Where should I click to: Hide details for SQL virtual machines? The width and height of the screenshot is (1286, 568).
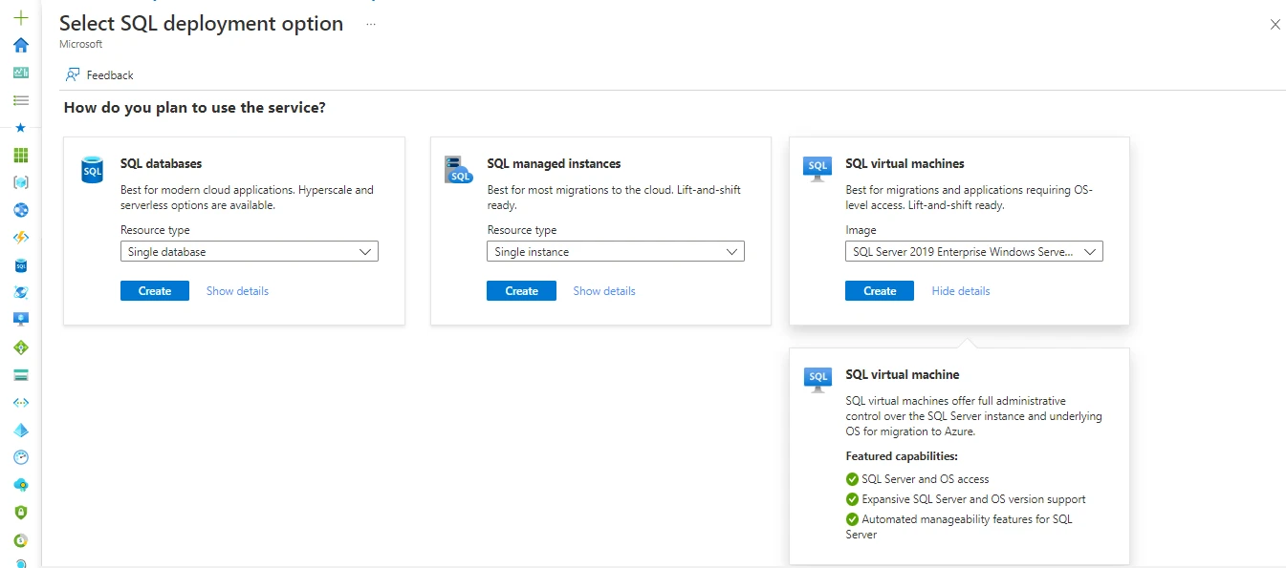960,290
